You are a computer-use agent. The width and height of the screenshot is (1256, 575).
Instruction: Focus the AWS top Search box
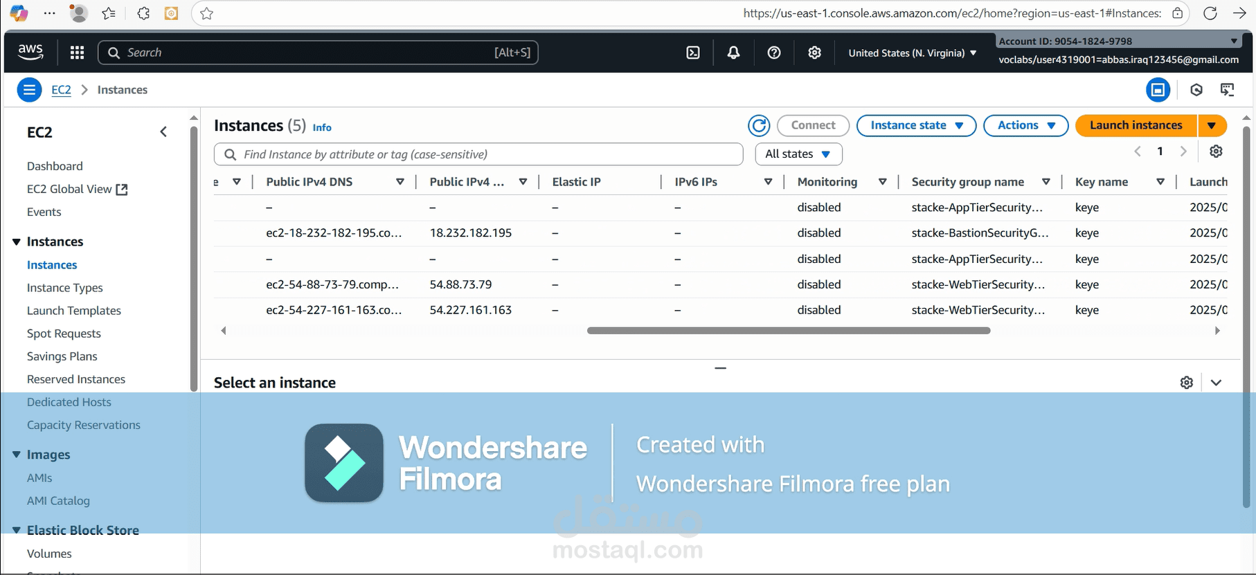pos(319,53)
